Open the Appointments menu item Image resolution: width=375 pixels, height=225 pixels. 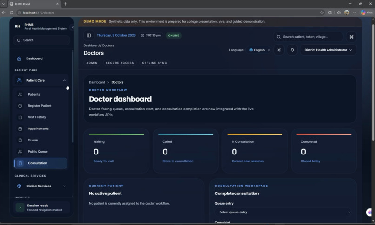[x=40, y=129]
